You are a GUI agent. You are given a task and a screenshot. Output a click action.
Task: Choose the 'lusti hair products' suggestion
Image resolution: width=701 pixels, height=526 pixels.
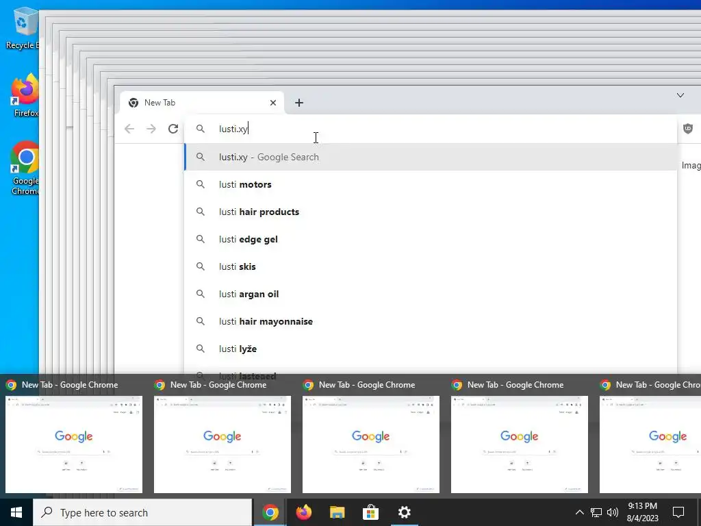pyautogui.click(x=431, y=212)
